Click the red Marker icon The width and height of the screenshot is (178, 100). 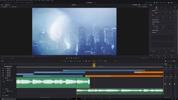(x=95, y=61)
